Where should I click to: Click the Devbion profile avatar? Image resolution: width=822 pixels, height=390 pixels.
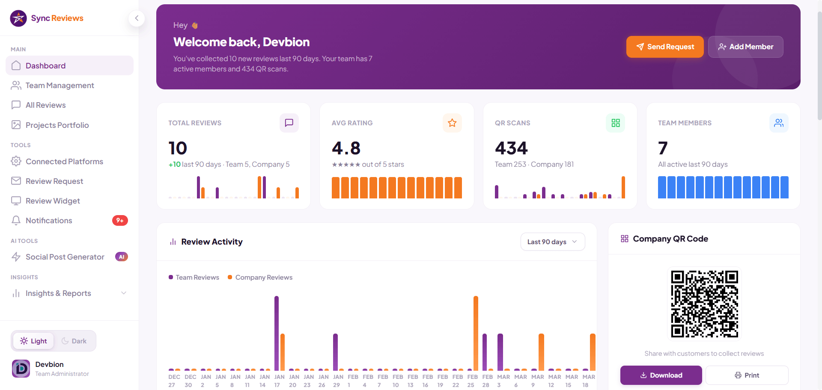(x=21, y=369)
